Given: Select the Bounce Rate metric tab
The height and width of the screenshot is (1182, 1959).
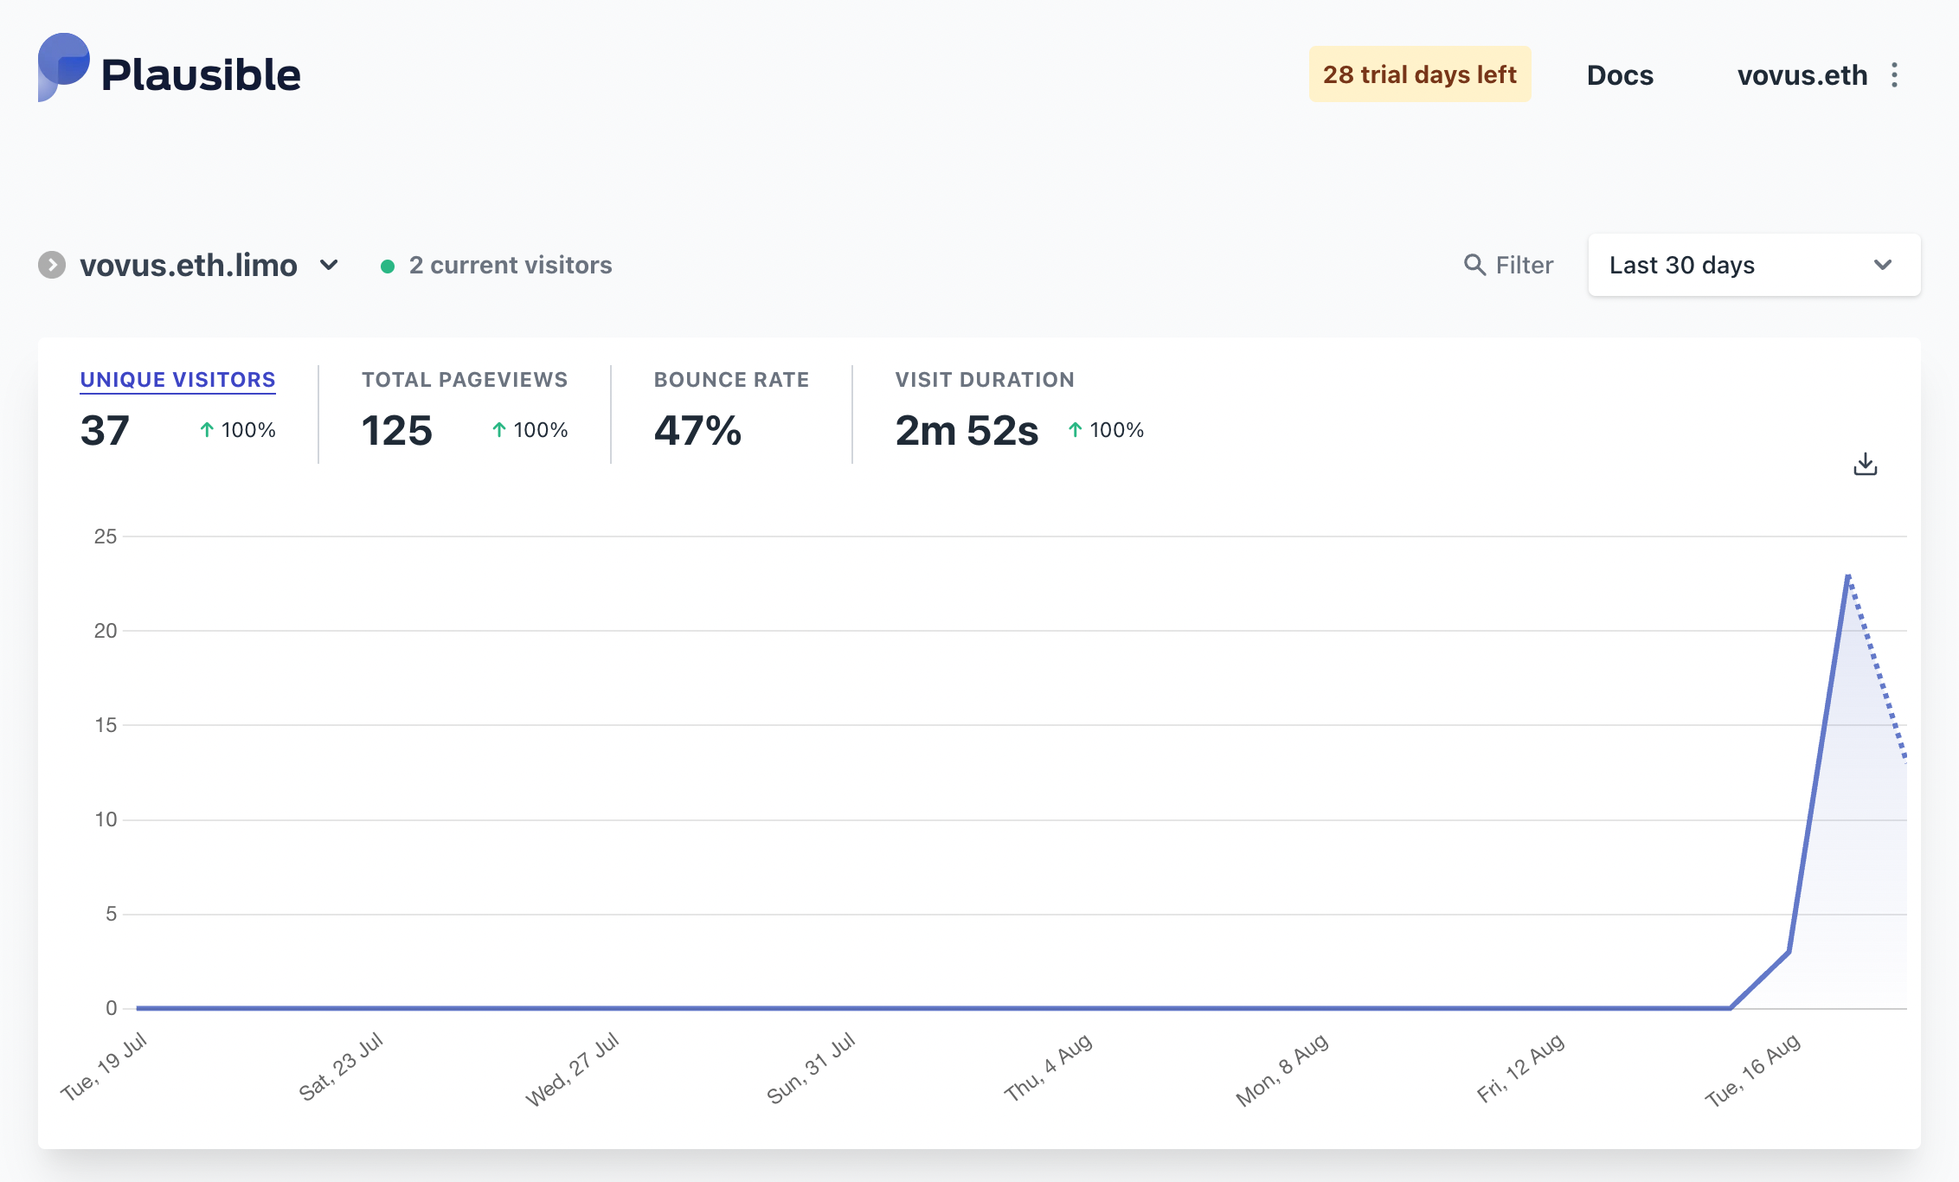Looking at the screenshot, I should [x=731, y=380].
